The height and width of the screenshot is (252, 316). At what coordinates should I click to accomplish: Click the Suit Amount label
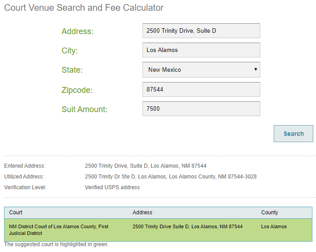(85, 109)
